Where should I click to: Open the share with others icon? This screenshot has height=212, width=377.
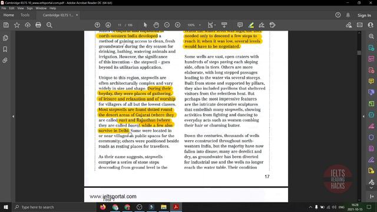coord(371,25)
